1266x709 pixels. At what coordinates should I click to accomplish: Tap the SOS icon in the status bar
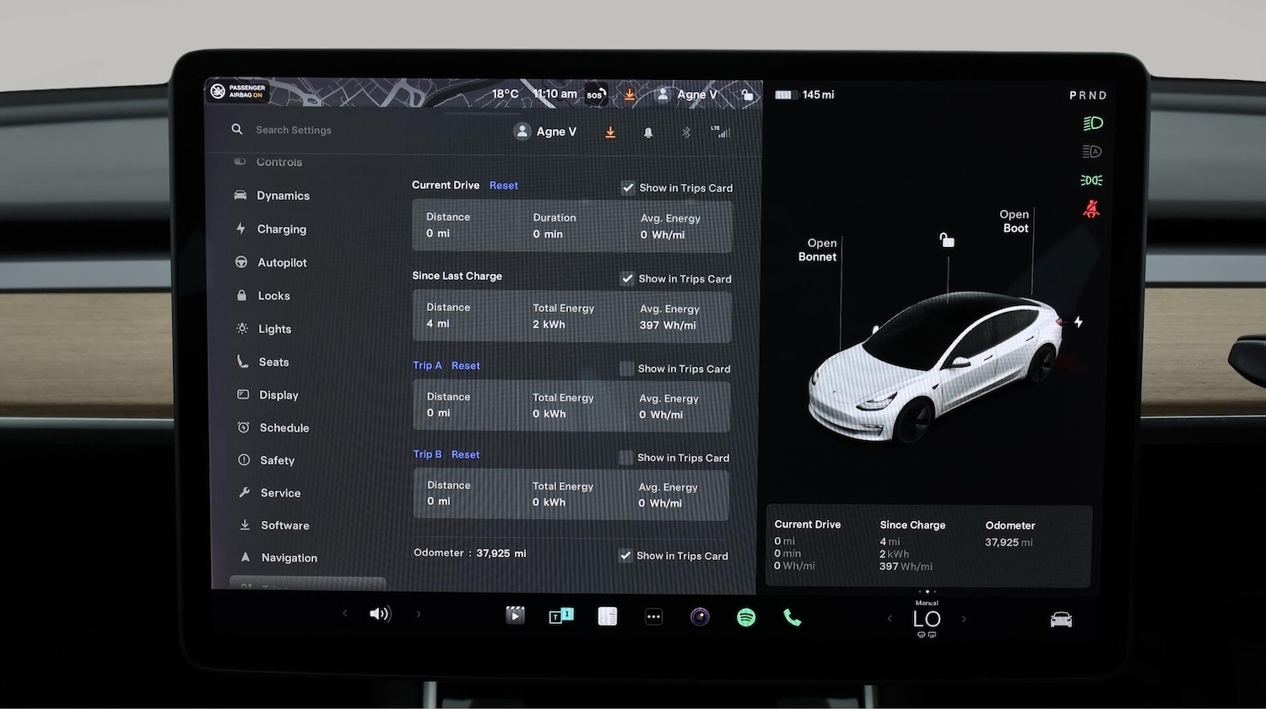click(x=596, y=94)
